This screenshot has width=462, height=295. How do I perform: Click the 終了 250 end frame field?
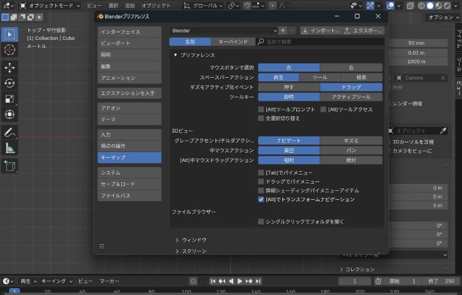[x=441, y=281]
